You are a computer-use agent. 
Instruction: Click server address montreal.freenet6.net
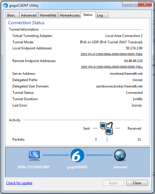click(126, 74)
